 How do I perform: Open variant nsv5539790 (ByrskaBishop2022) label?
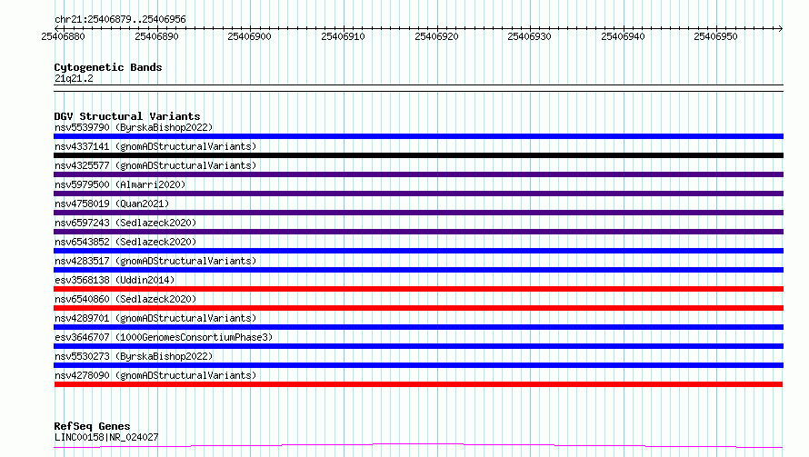tap(134, 127)
